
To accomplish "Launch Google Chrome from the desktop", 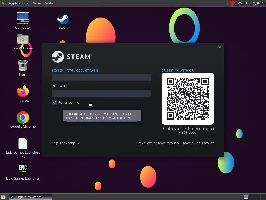I will (23, 117).
